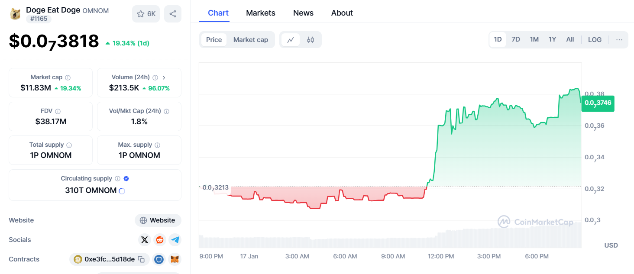Open the News tab
The height and width of the screenshot is (274, 634).
coord(303,13)
